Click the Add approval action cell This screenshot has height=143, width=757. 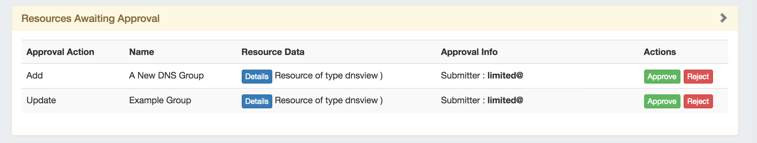tap(34, 76)
